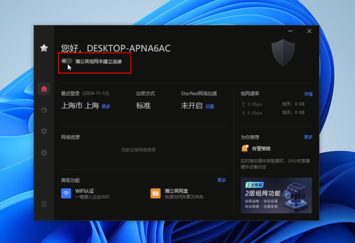This screenshot has height=243, width=355.
Task: Click the 2层组网功能 banner
Action: [276, 195]
